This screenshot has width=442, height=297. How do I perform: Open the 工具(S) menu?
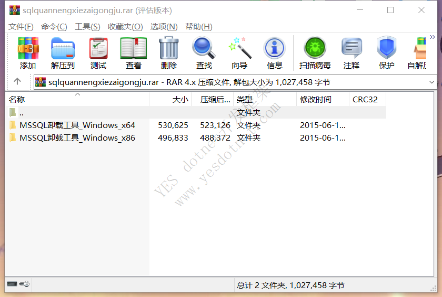tap(87, 27)
